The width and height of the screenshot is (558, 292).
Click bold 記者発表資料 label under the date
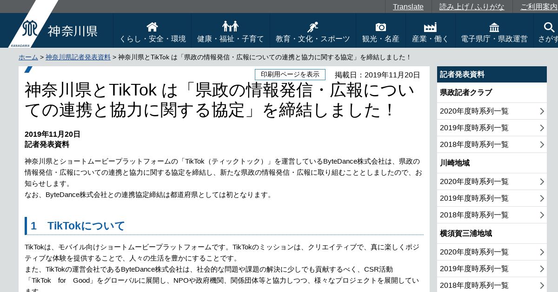click(x=47, y=145)
